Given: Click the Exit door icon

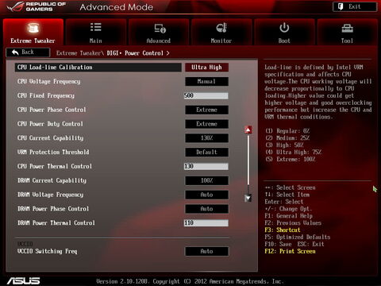Looking at the screenshot, I should pyautogui.click(x=341, y=6).
